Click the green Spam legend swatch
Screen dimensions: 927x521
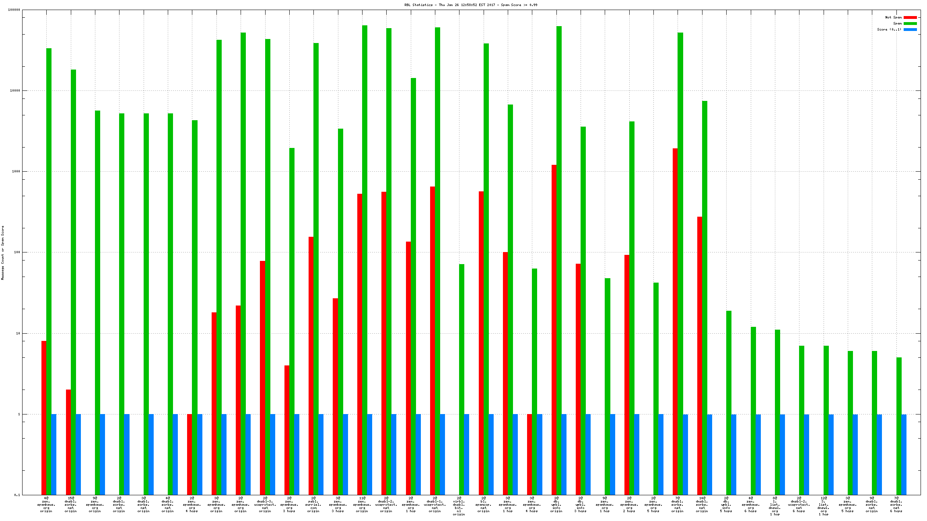tap(910, 23)
